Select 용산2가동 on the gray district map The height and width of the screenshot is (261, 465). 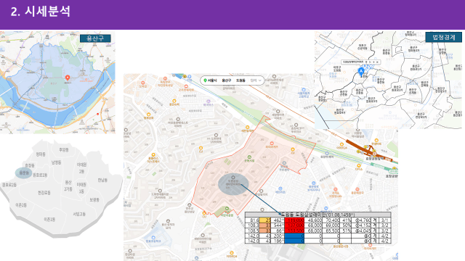[68, 186]
